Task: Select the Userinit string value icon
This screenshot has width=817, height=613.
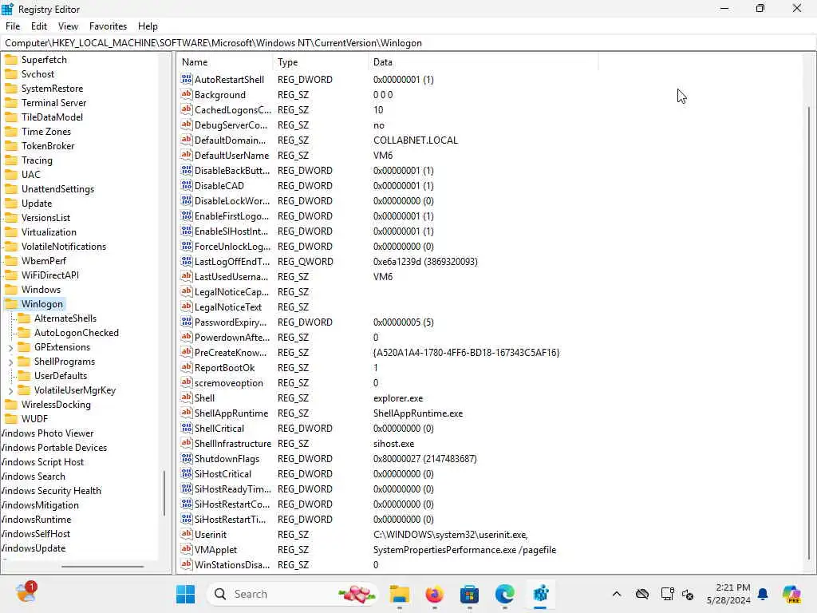Action: (x=187, y=534)
